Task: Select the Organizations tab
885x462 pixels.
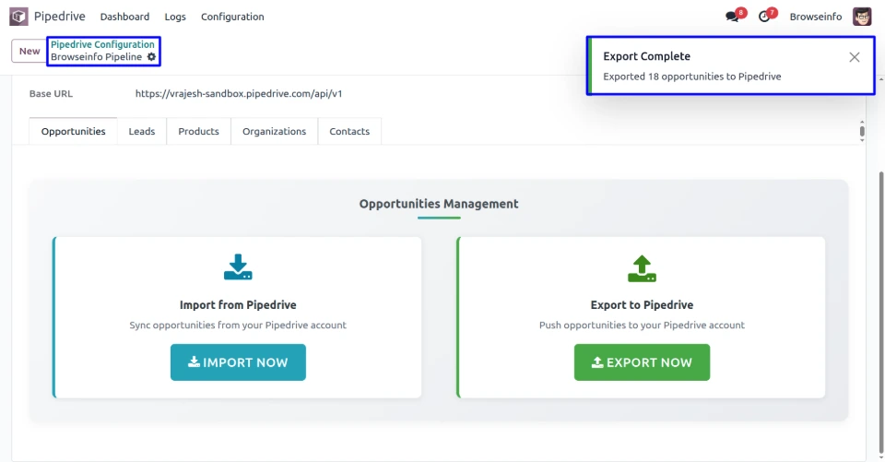Action: [x=274, y=132]
